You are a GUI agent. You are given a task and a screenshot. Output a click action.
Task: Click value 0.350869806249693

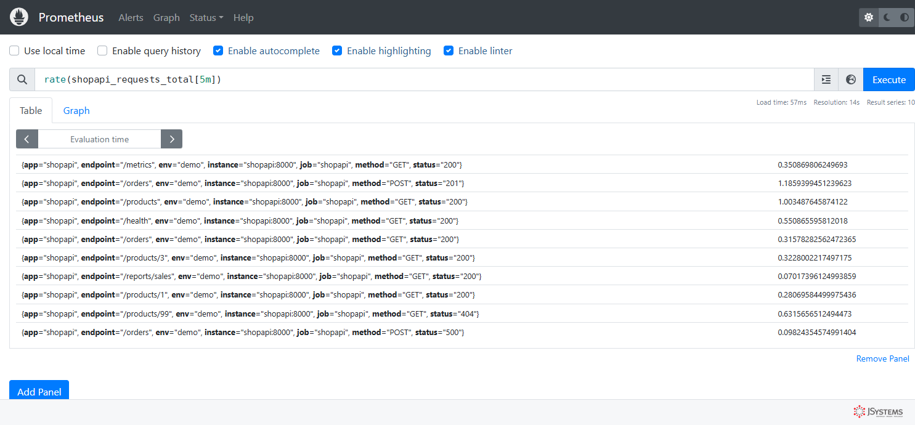click(813, 164)
